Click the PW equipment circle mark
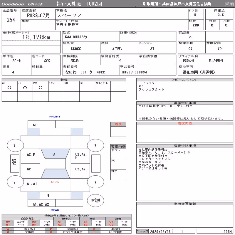Image resolution: width=235 pixels, height=235 pixels. point(41,88)
